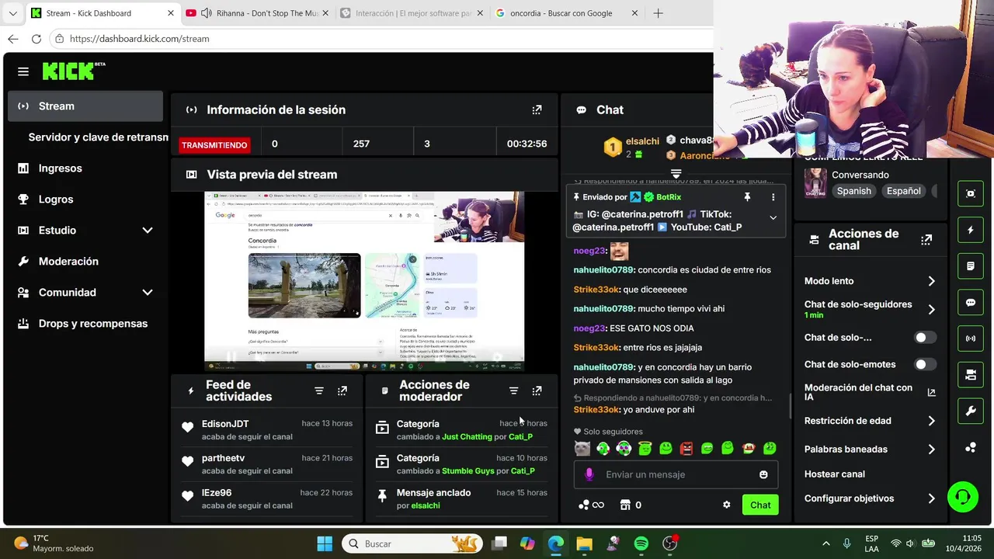This screenshot has height=559, width=994.
Task: Open the emoji picker in message box
Action: [x=763, y=474]
